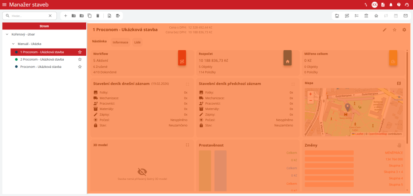Toggle favorite star on selected 1 Proconom row
Viewport: 413px width, 196px height.
80,52
